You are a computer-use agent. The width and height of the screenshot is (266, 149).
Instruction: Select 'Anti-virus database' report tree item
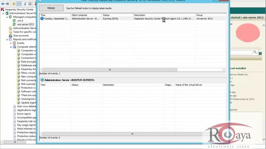click(x=27, y=106)
